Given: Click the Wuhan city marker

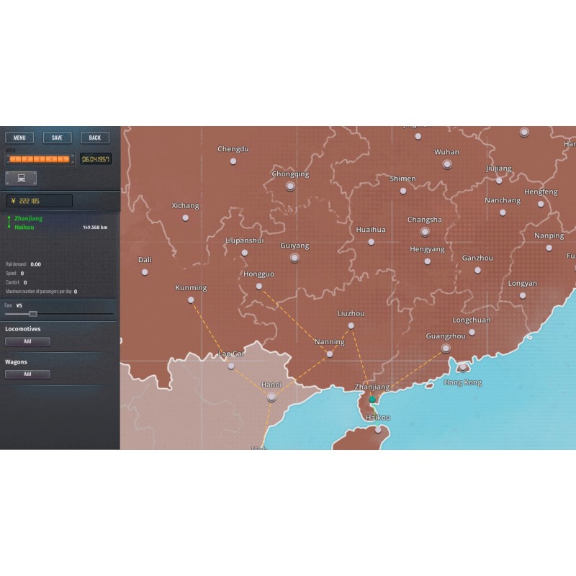Looking at the screenshot, I should (447, 164).
